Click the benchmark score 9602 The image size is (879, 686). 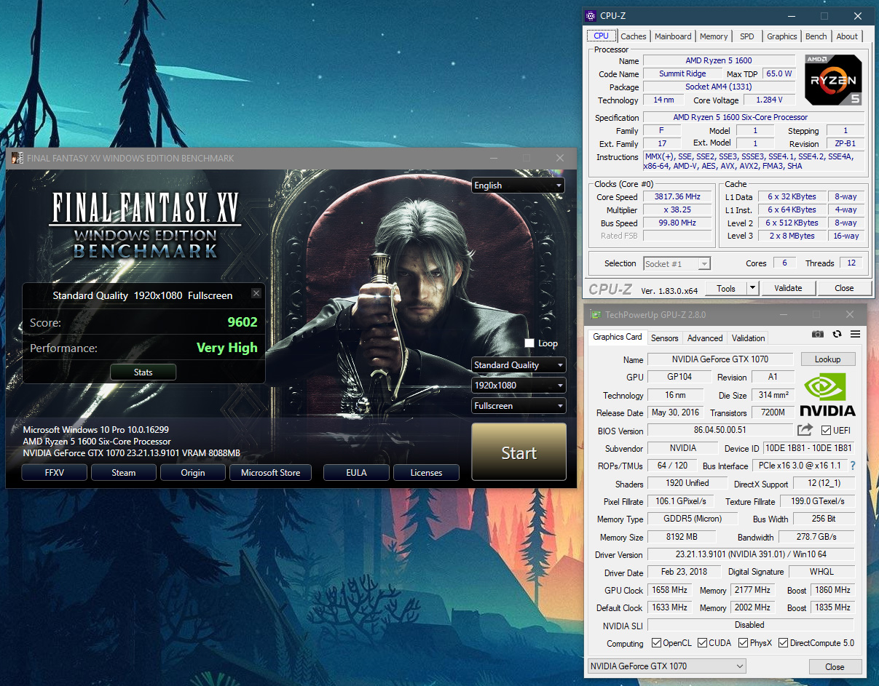243,322
